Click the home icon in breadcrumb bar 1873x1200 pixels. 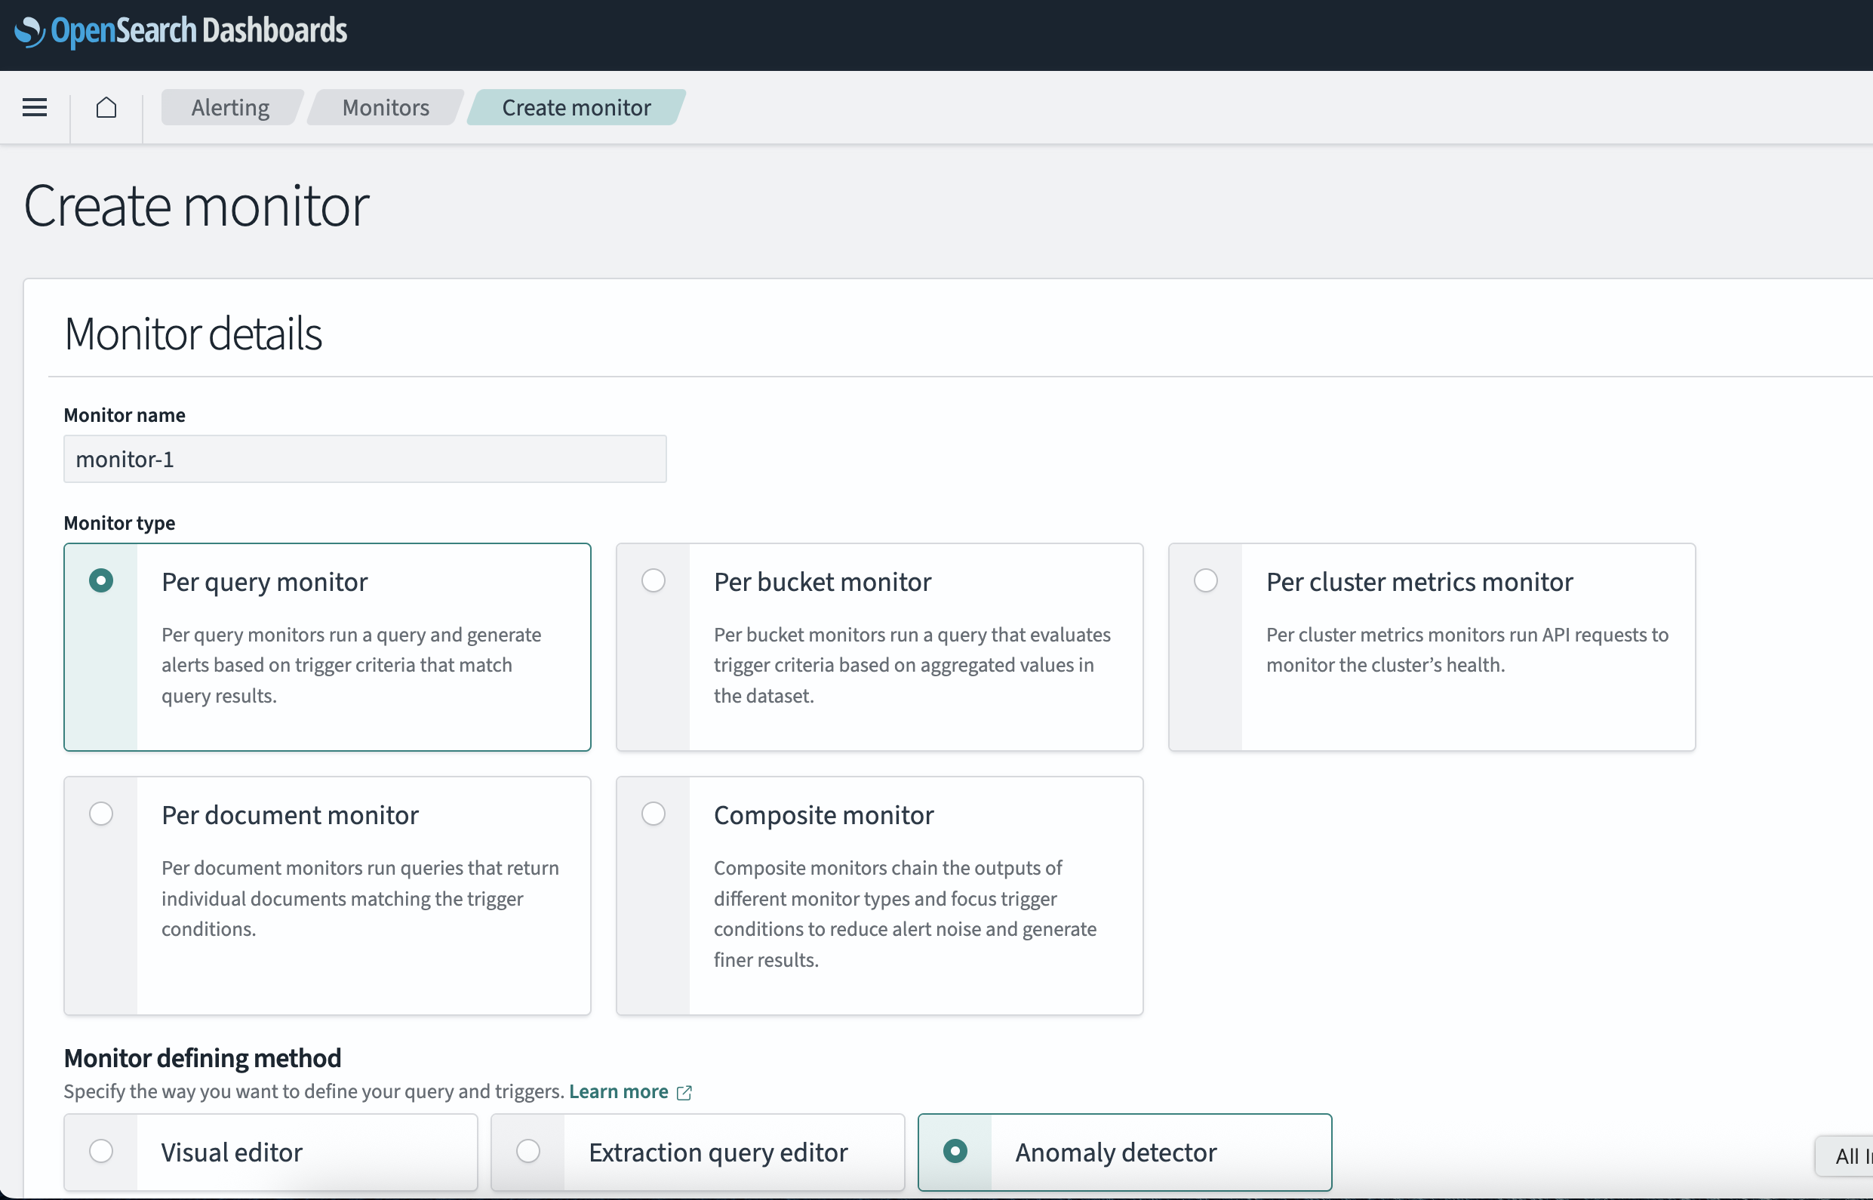click(106, 106)
